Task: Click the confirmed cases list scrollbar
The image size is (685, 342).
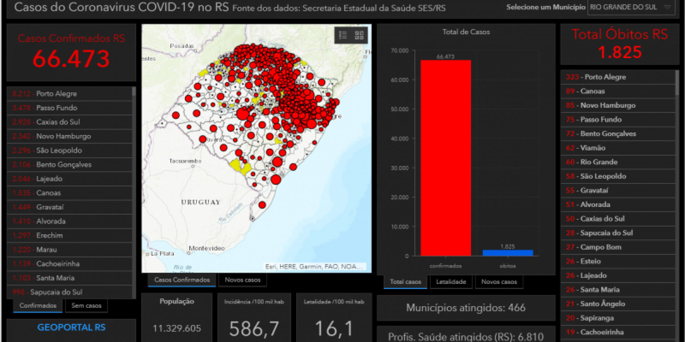Action: pos(134,91)
